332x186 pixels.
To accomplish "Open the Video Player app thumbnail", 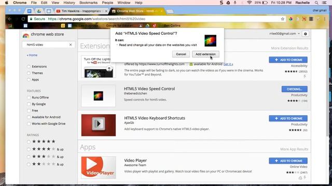I will pyautogui.click(x=99, y=167).
